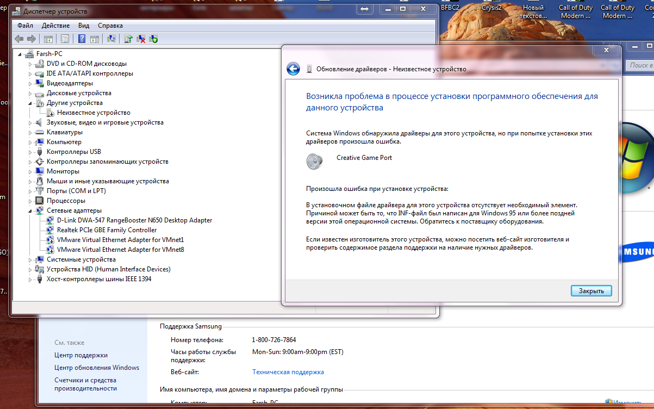Viewport: 654px width, 409px height.
Task: Click the Закрыть button
Action: (x=591, y=291)
